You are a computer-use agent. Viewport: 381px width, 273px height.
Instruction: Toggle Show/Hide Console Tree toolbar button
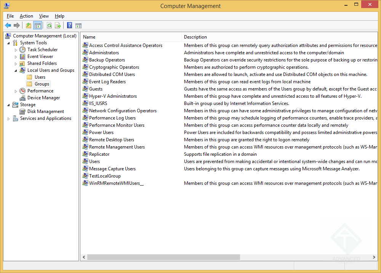[x=37, y=26]
